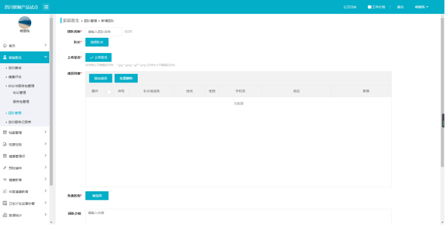Image resolution: width=445 pixels, height=225 pixels.
Task: Select 团队管理 in the sidebar
Action: (15, 113)
